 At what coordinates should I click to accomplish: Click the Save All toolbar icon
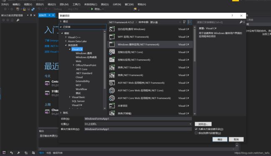(33, 9)
